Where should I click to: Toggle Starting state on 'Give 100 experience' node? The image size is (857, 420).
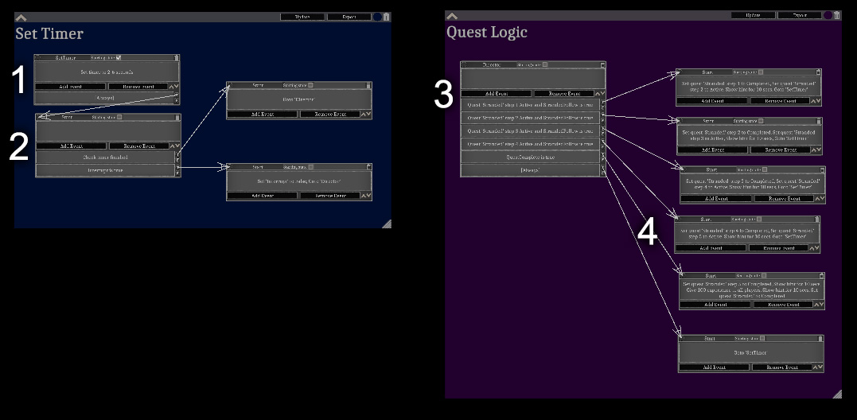coord(764,276)
